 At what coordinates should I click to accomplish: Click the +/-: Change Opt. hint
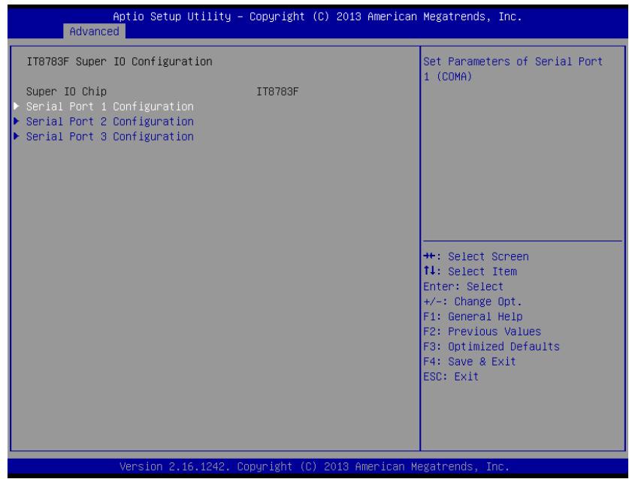pos(473,302)
